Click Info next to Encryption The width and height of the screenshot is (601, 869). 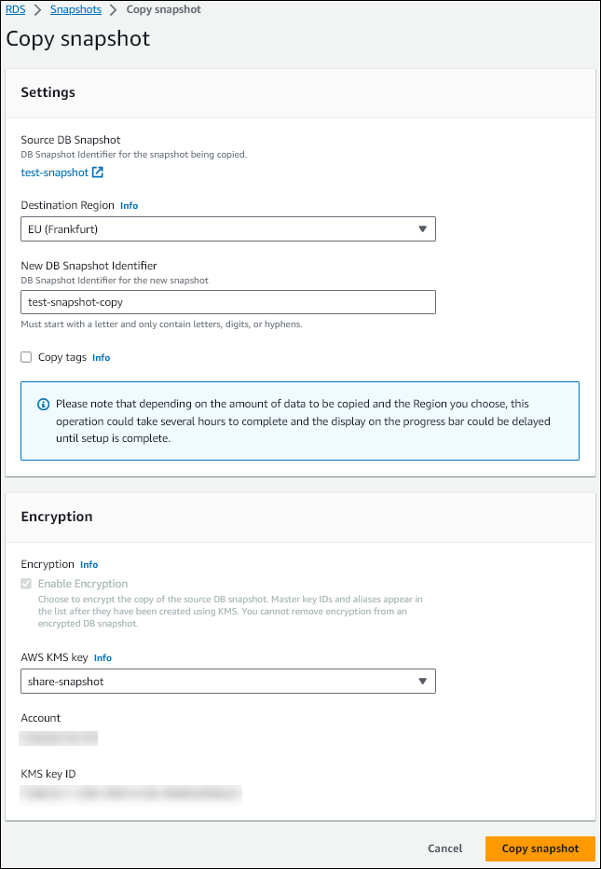click(89, 564)
